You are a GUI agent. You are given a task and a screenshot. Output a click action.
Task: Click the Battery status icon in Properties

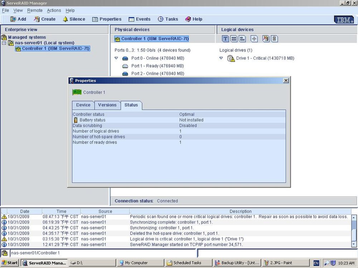[76, 120]
